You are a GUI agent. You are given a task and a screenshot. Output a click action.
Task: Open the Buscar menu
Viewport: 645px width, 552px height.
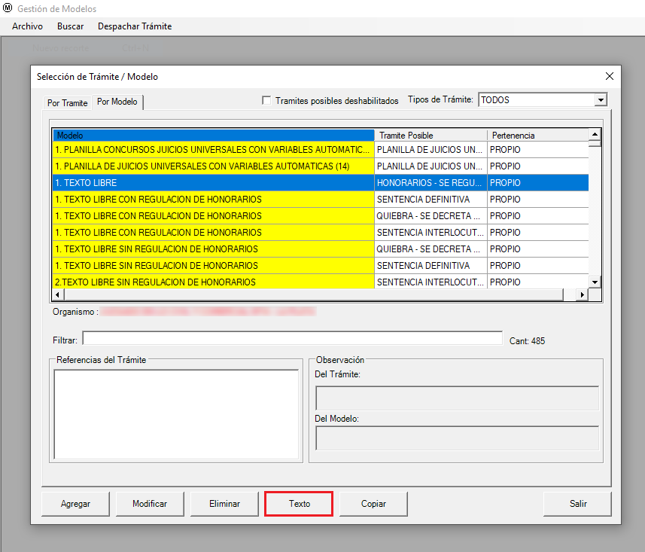pyautogui.click(x=70, y=26)
